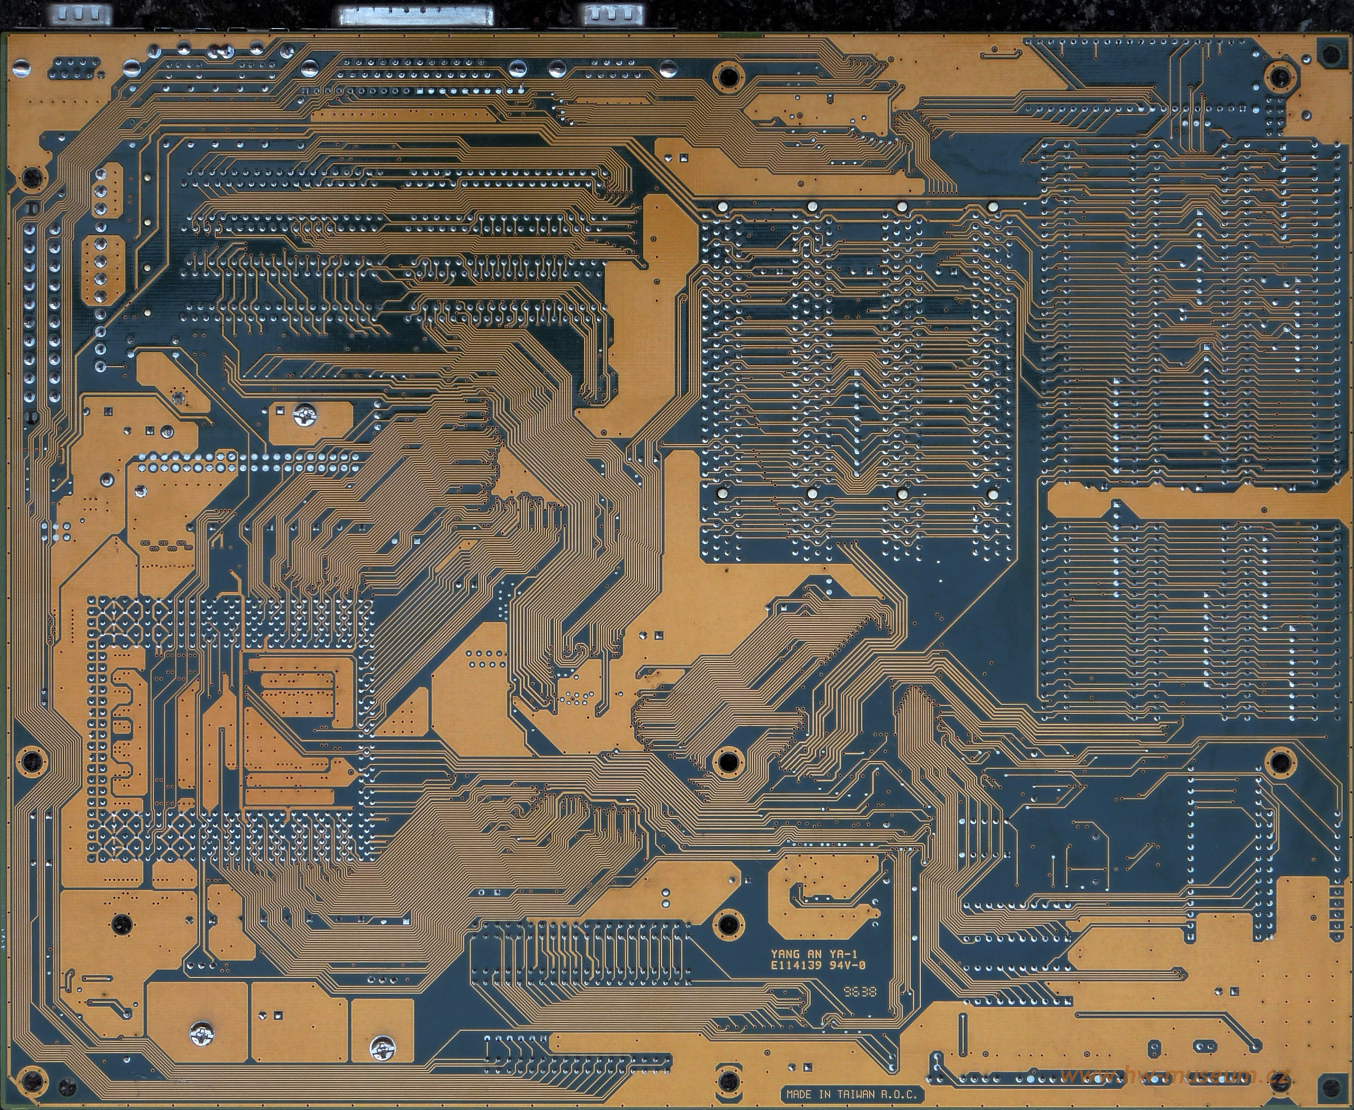Click the mounting hole in top-right corner
Screen dimensions: 1354x1110
tap(1280, 77)
